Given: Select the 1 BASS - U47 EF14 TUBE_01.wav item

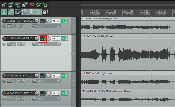Looking at the screenshot, I should click(128, 26).
